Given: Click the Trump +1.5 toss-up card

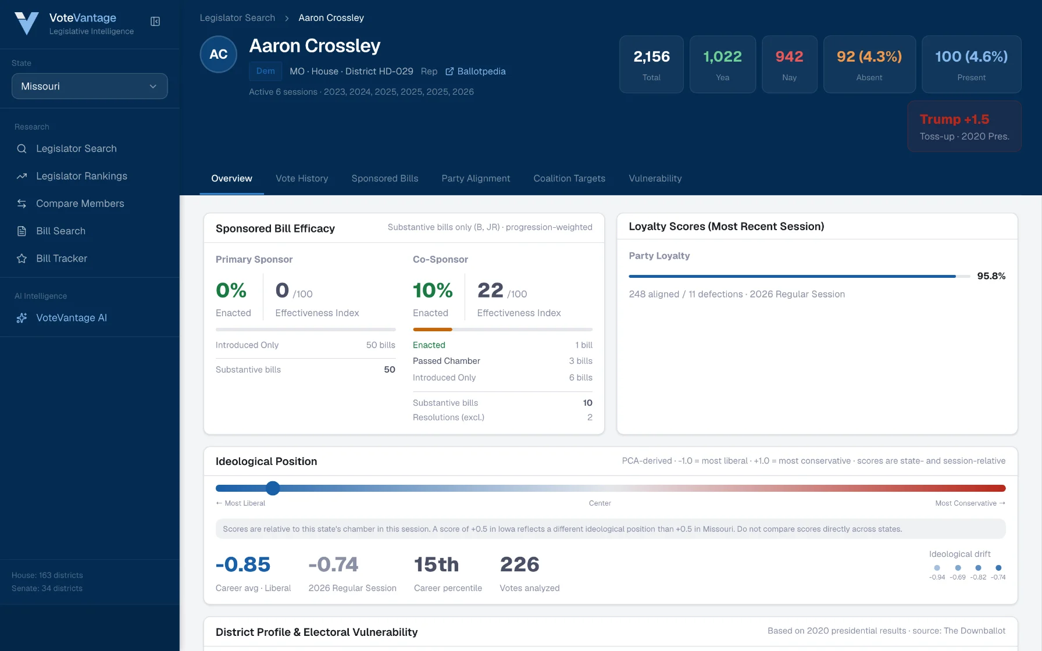Looking at the screenshot, I should point(964,127).
